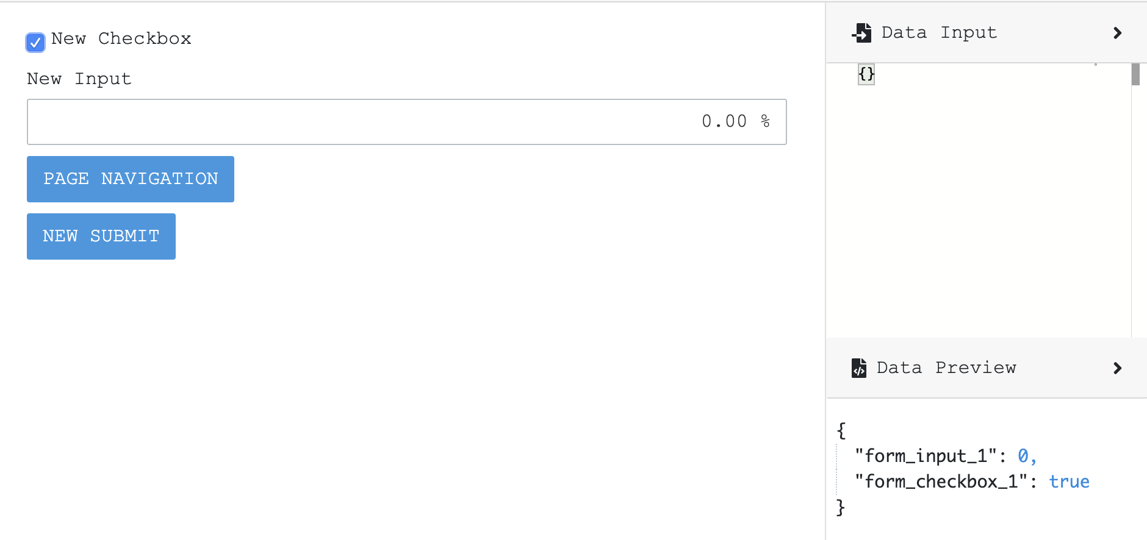Click the Data Input panel icon
1147x540 pixels.
pyautogui.click(x=861, y=32)
